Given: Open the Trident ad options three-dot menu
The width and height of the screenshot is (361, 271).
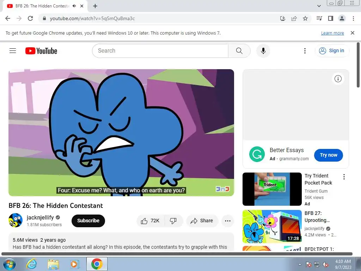Looking at the screenshot, I should click(344, 177).
